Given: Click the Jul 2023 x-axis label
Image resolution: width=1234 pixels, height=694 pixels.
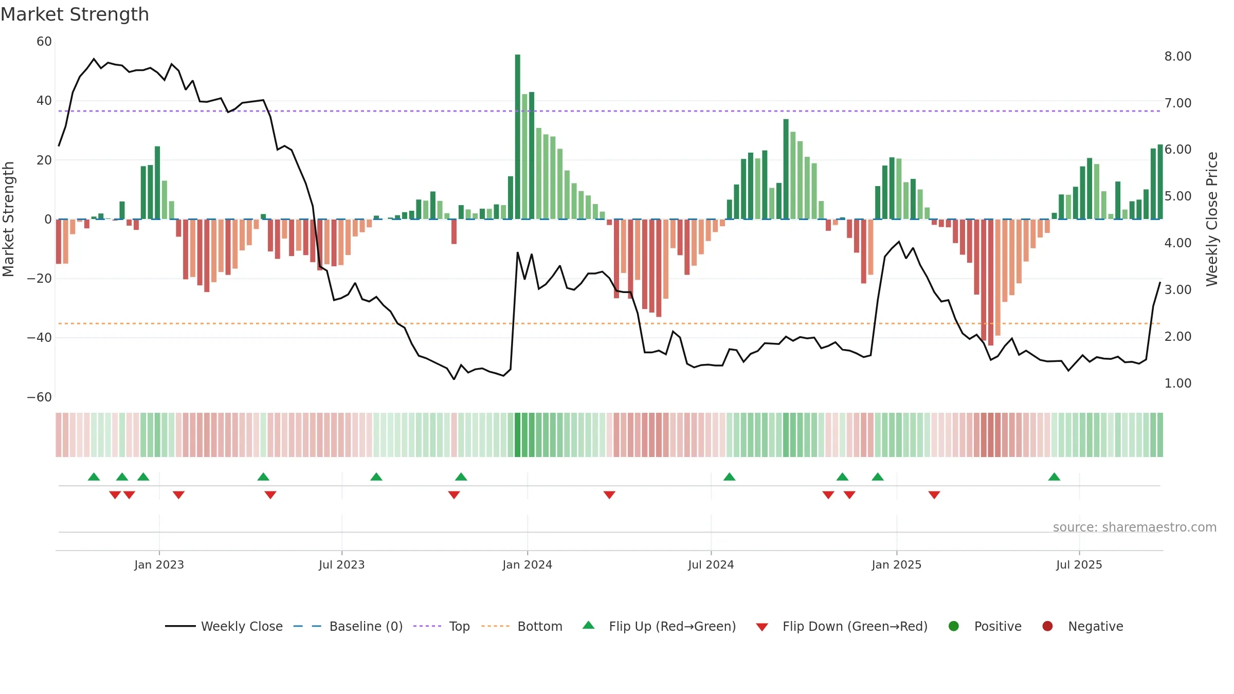Looking at the screenshot, I should (342, 565).
